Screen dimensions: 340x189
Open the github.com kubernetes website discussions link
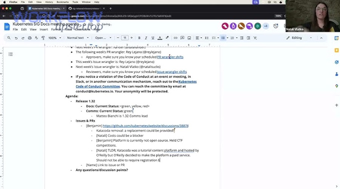[x=145, y=126]
